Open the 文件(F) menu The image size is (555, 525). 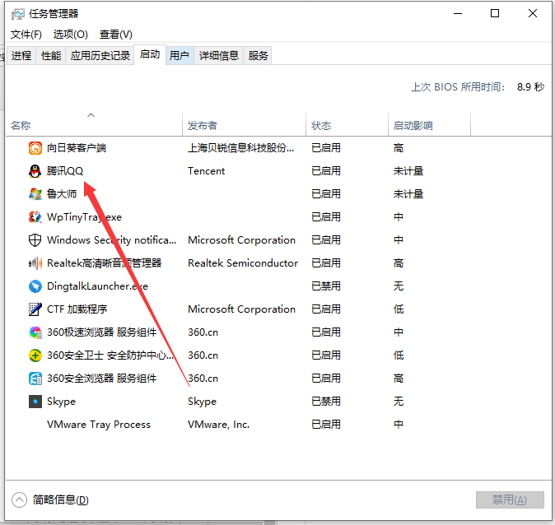click(26, 34)
